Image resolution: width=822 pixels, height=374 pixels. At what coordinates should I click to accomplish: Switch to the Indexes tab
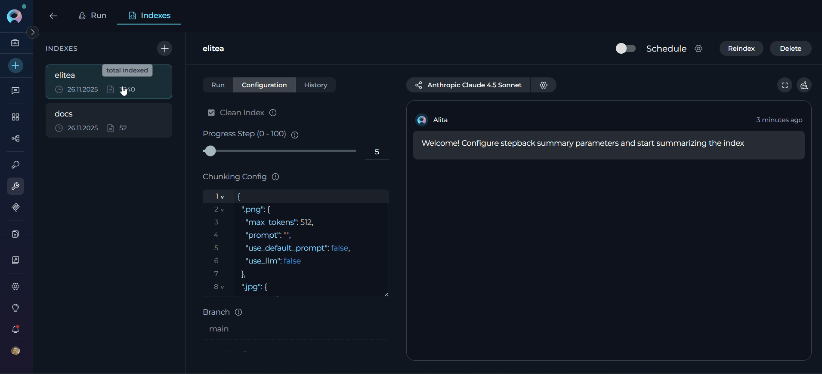149,15
